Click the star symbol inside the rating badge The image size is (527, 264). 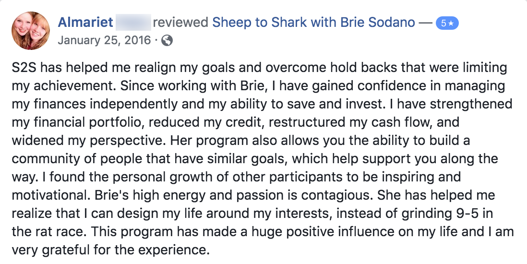coord(451,23)
